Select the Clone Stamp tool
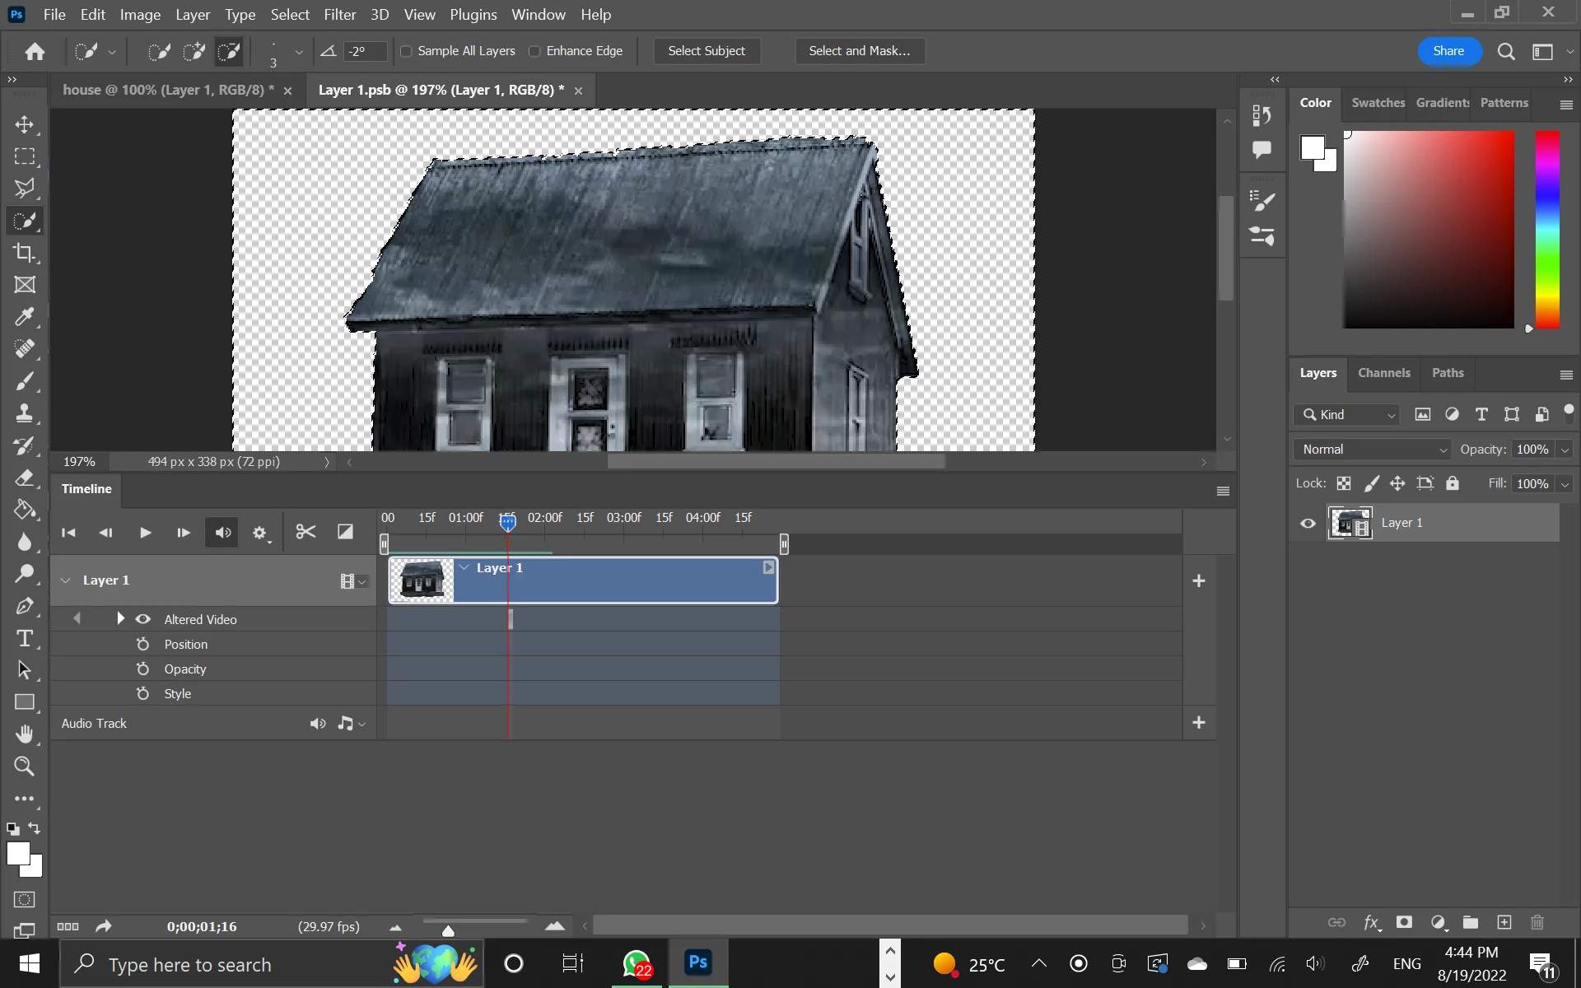1581x988 pixels. [24, 413]
